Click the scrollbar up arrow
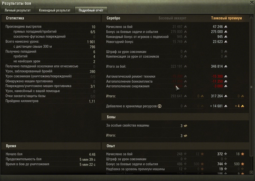 pos(251,16)
